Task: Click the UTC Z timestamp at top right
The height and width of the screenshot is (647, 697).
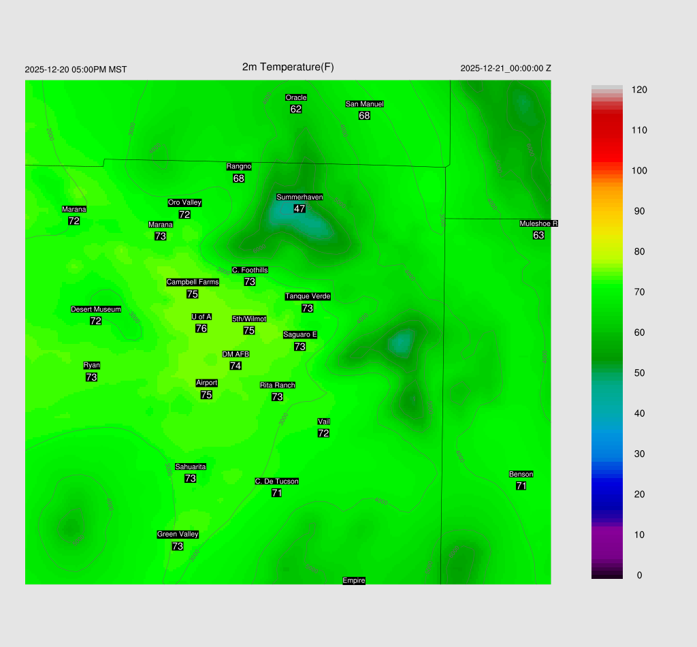Action: 506,68
